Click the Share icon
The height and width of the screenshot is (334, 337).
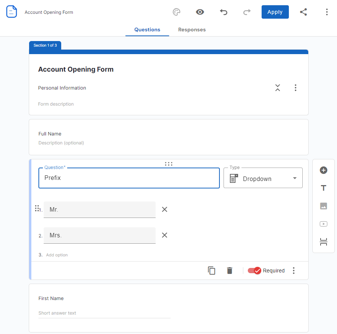coord(303,12)
